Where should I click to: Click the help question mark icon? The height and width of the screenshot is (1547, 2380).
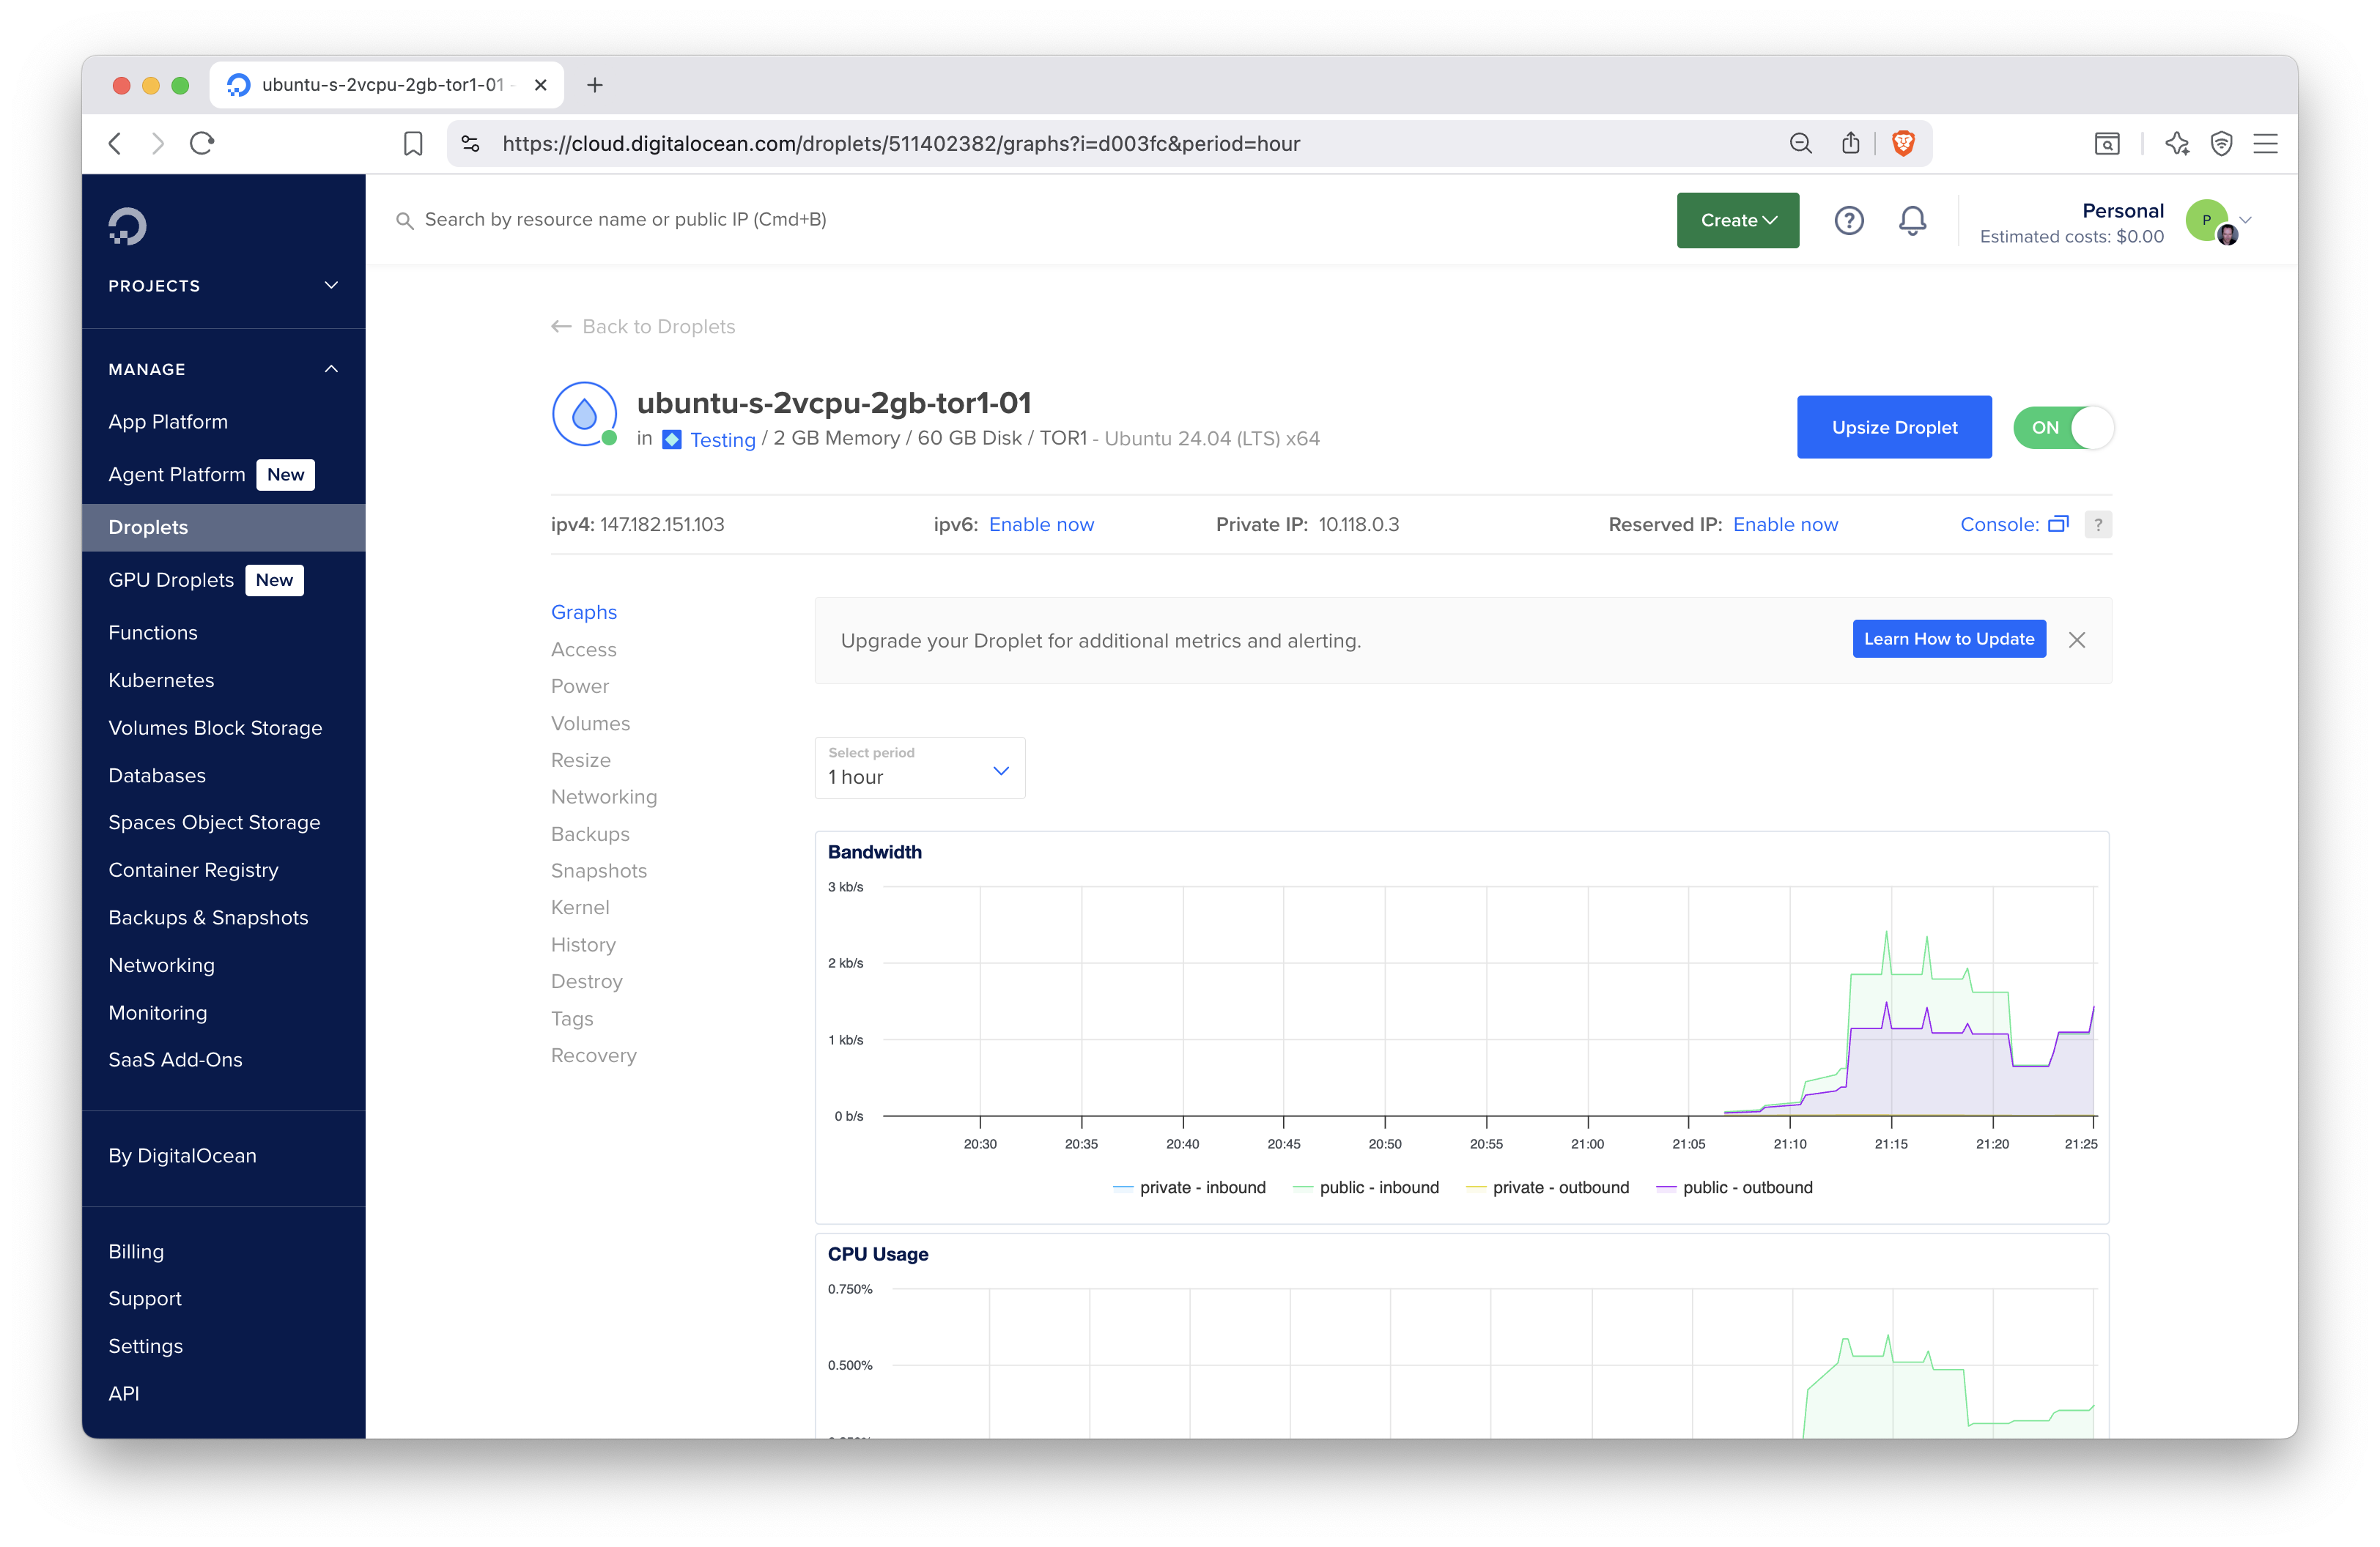point(1849,221)
